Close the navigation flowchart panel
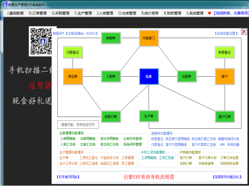This screenshot has width=249, height=186. point(244,32)
